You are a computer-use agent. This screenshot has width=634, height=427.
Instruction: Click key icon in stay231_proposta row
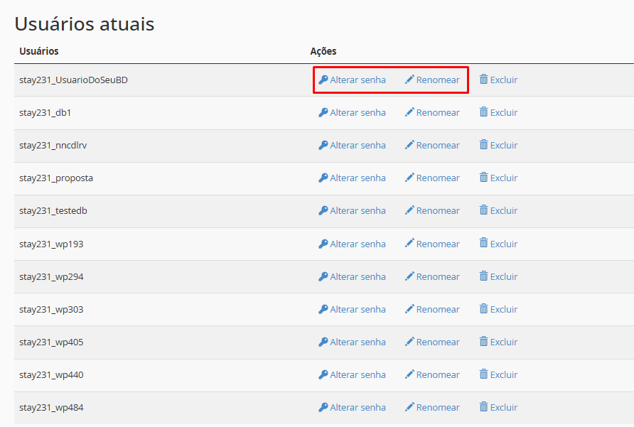coord(323,178)
